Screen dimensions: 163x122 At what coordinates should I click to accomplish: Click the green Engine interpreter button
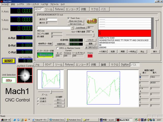point(45,55)
